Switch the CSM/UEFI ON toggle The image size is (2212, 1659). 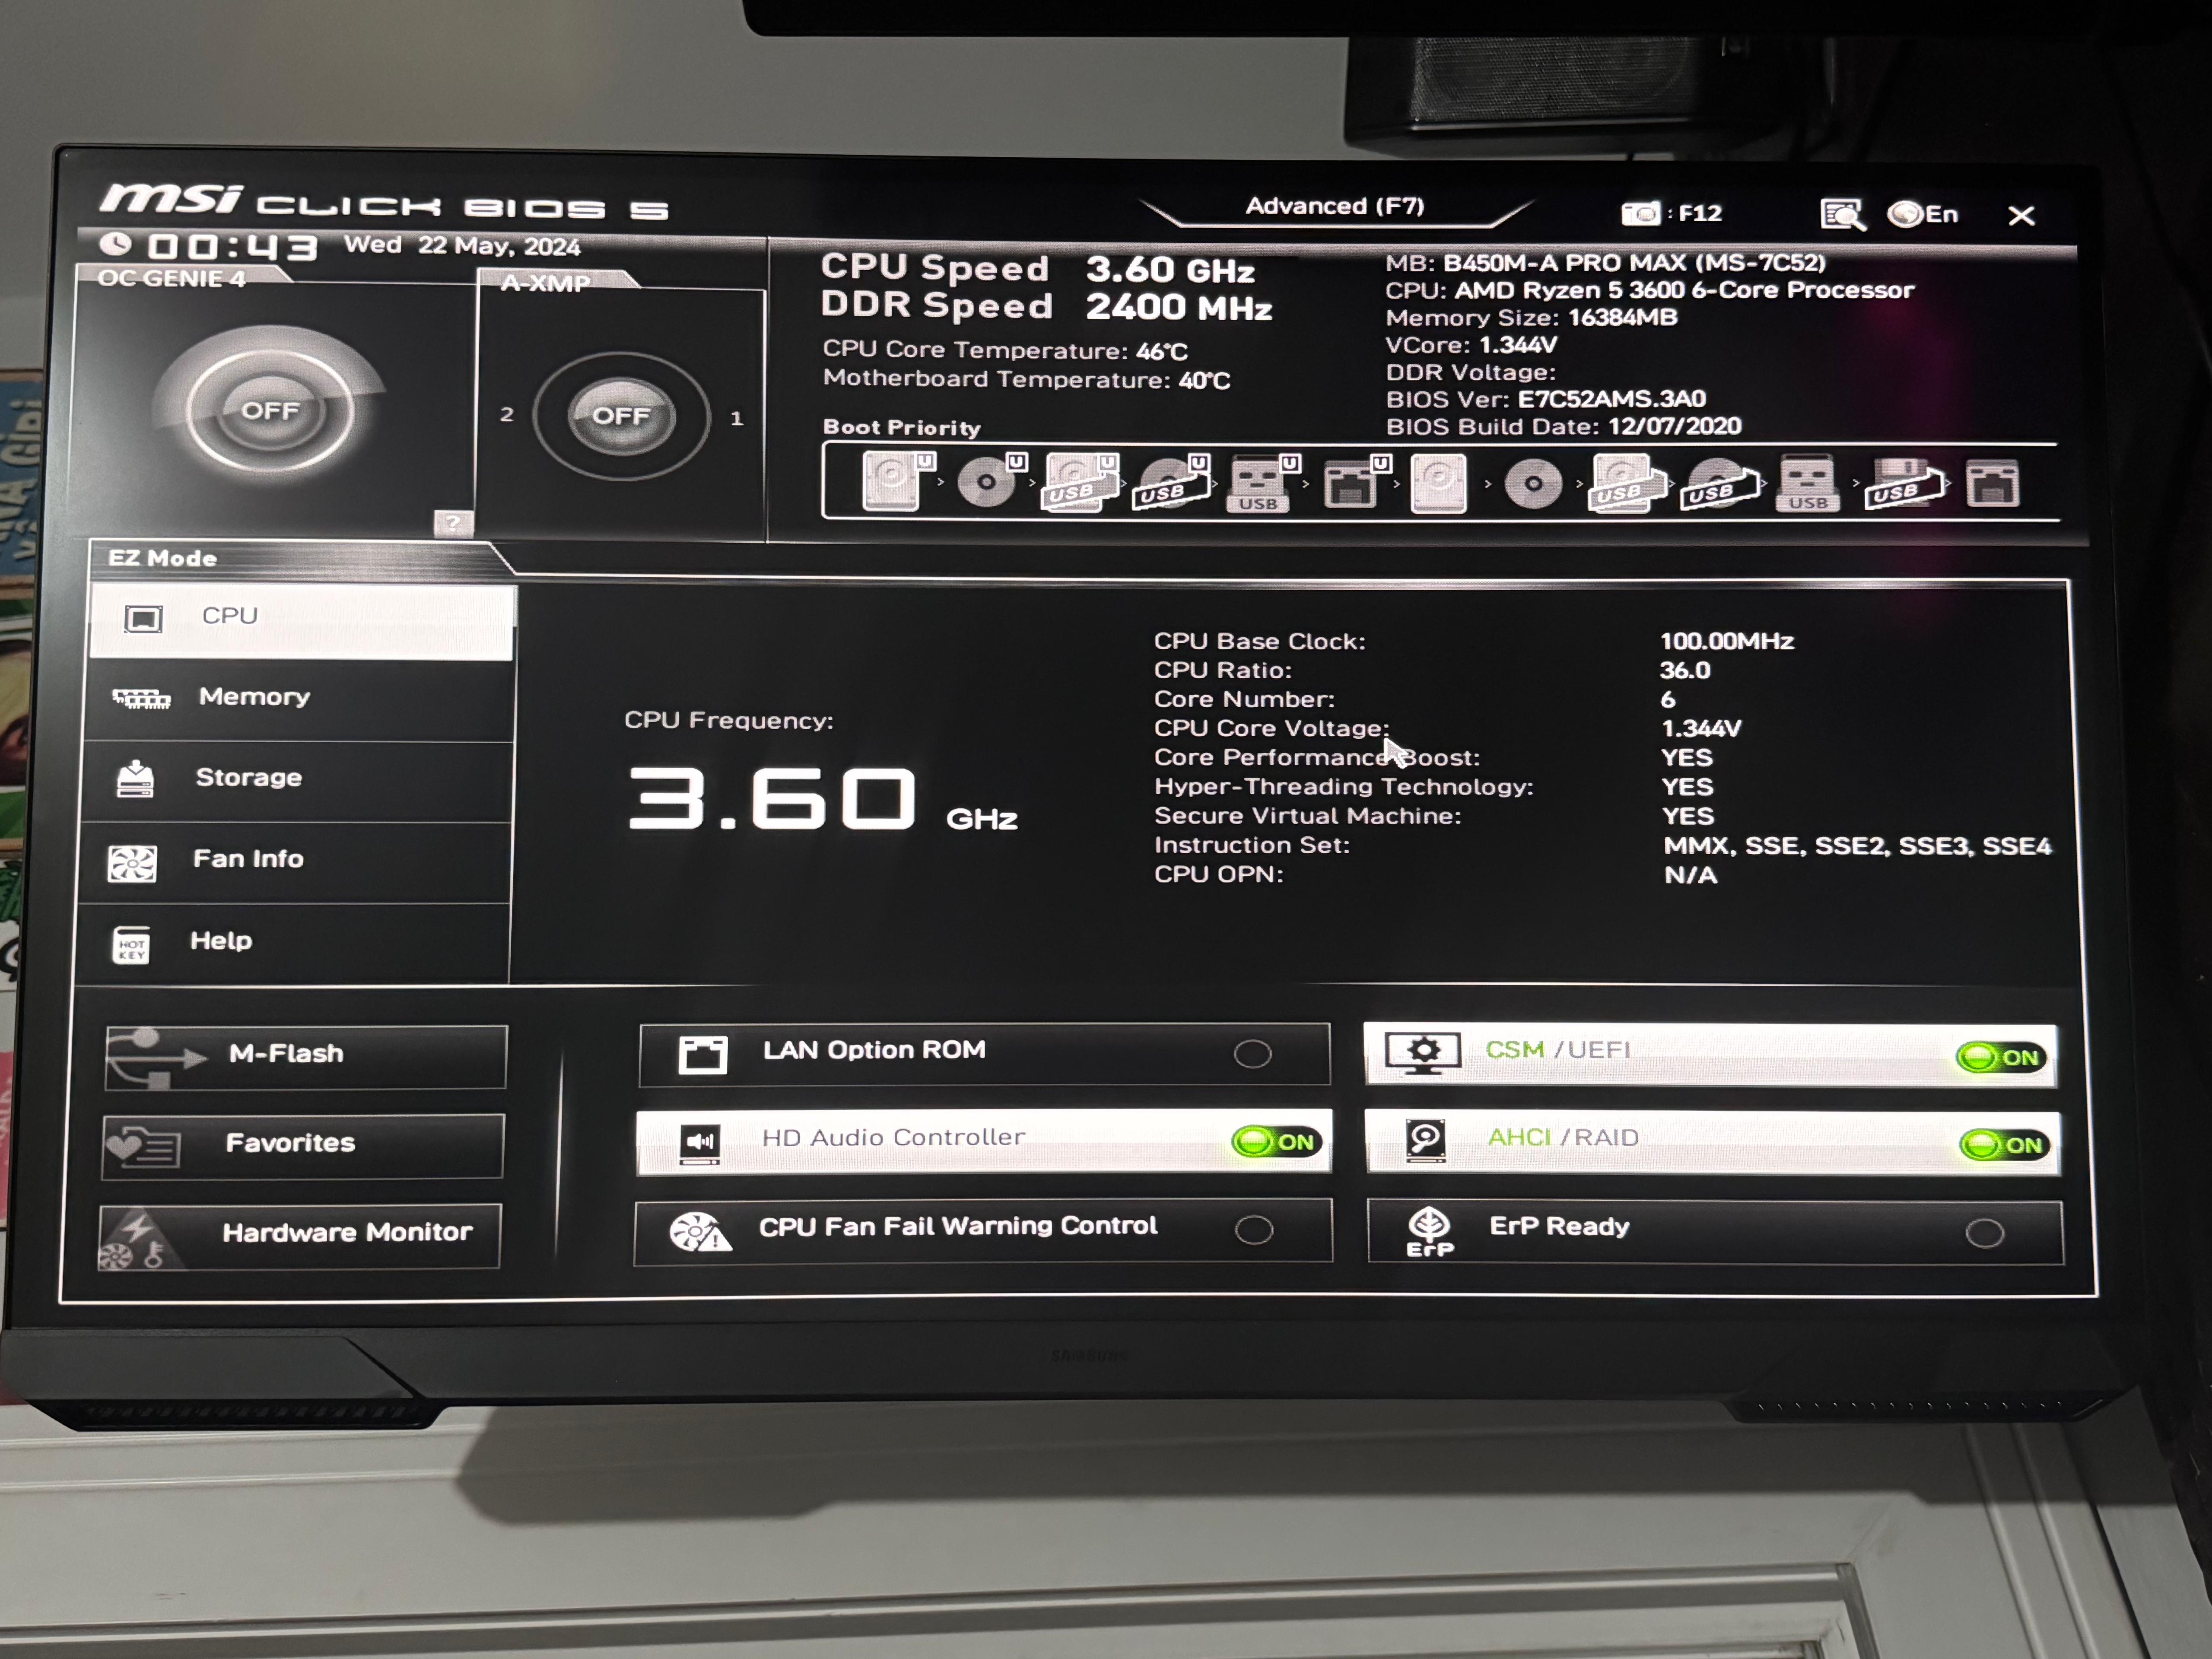pos(2001,1057)
